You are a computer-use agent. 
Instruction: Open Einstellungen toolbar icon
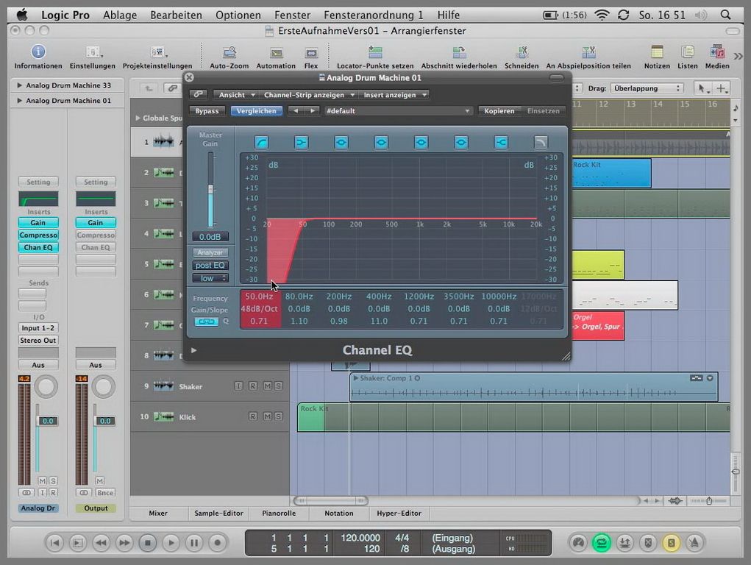[x=93, y=51]
